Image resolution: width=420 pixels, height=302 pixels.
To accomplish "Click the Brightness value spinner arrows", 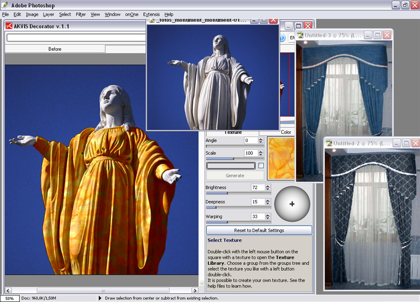I will click(x=268, y=187).
